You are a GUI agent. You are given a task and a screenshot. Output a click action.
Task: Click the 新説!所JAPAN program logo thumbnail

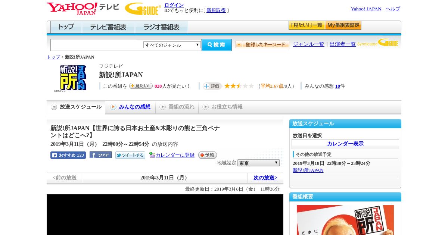(71, 78)
